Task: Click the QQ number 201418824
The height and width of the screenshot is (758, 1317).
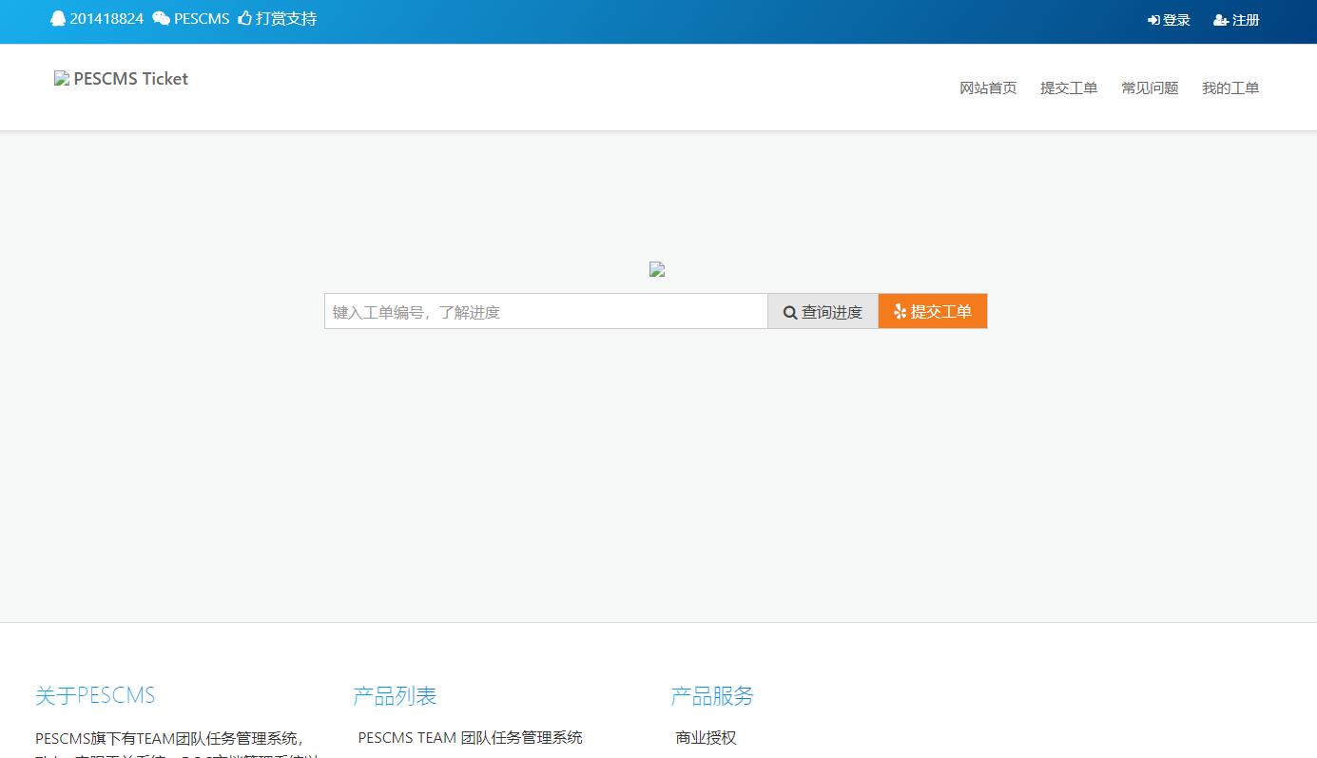Action: tap(107, 19)
